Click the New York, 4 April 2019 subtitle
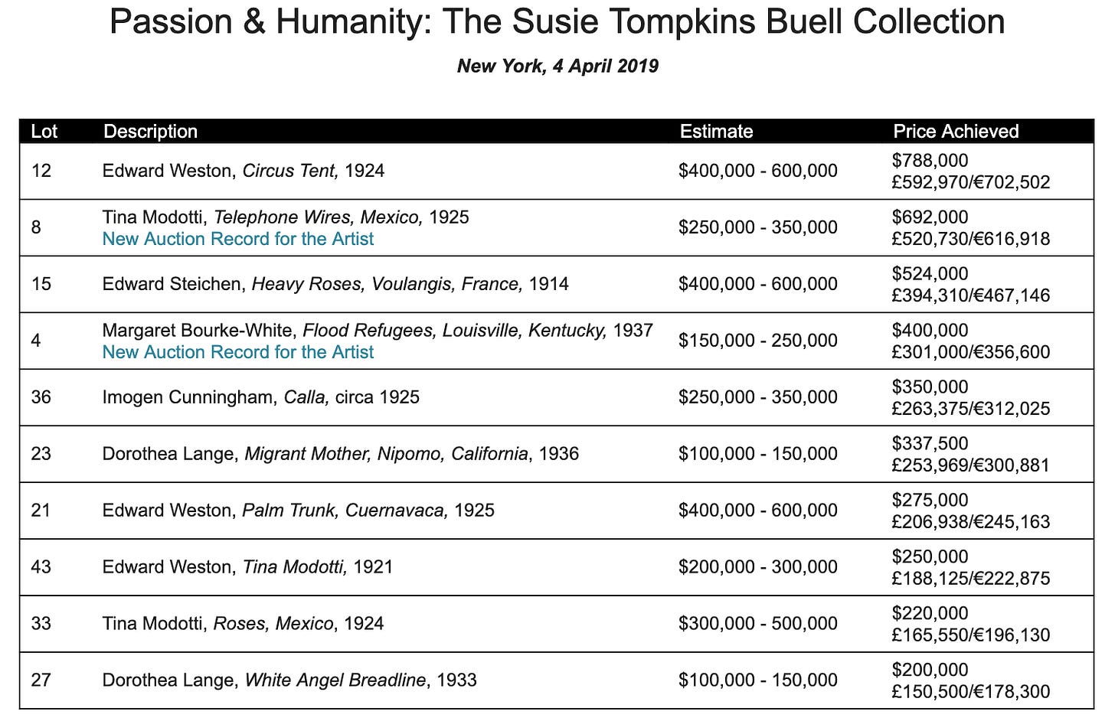This screenshot has height=718, width=1115. 557,66
